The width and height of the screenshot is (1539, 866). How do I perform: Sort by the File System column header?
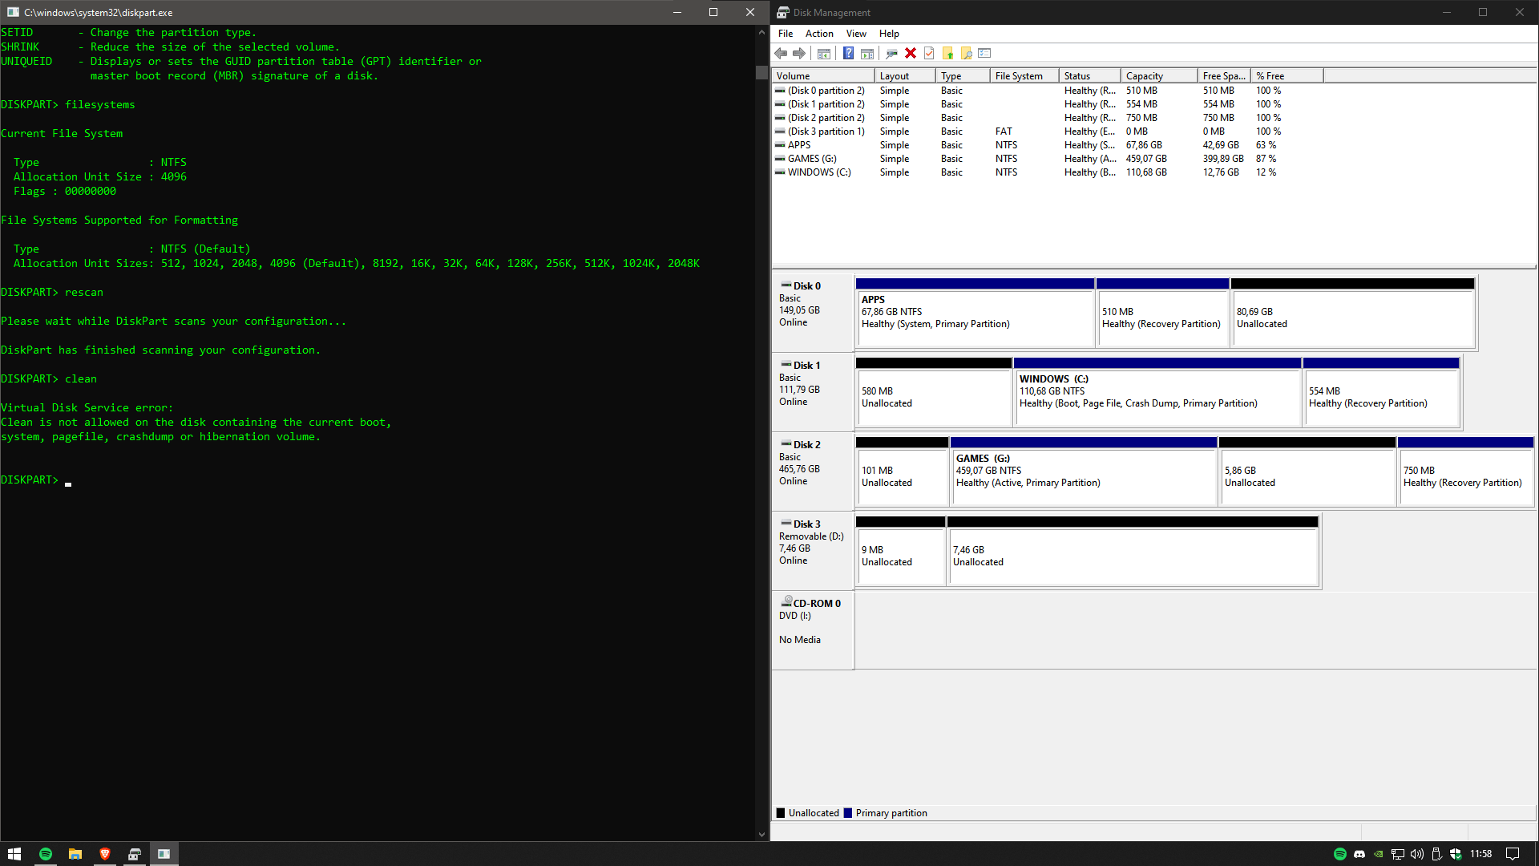pyautogui.click(x=1024, y=76)
